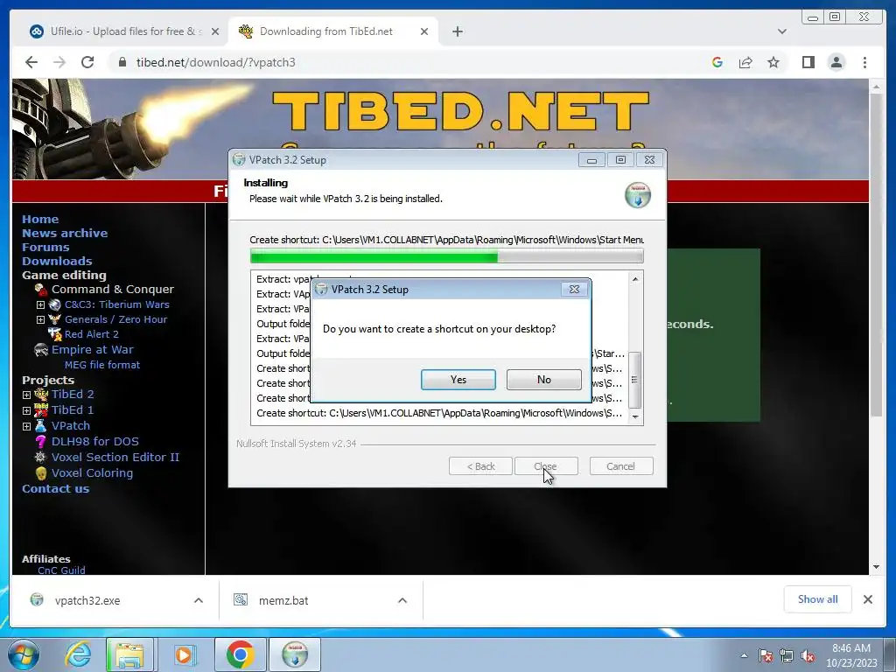
Task: Click VPatch setup icon in taskbar
Action: pos(295,654)
